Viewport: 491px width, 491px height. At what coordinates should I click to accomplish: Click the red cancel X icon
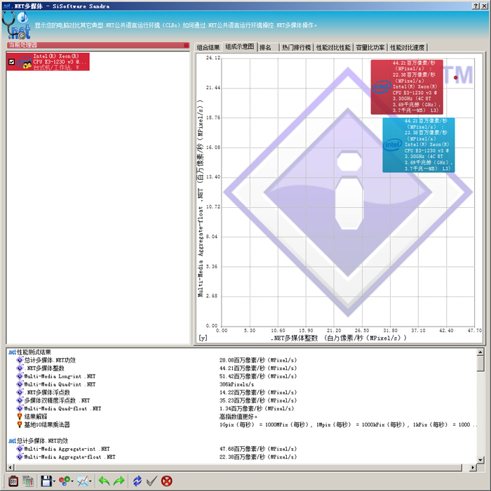(x=167, y=480)
